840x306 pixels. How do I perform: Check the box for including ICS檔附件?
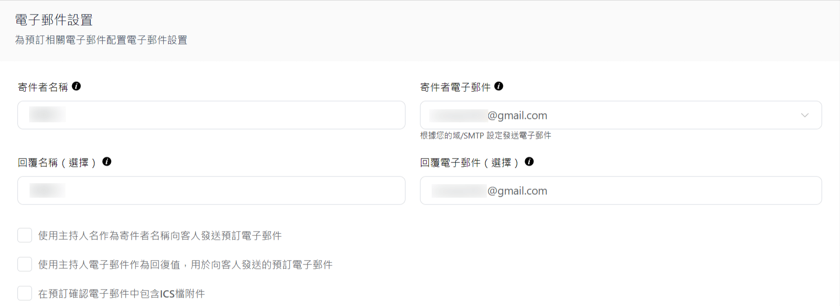25,293
